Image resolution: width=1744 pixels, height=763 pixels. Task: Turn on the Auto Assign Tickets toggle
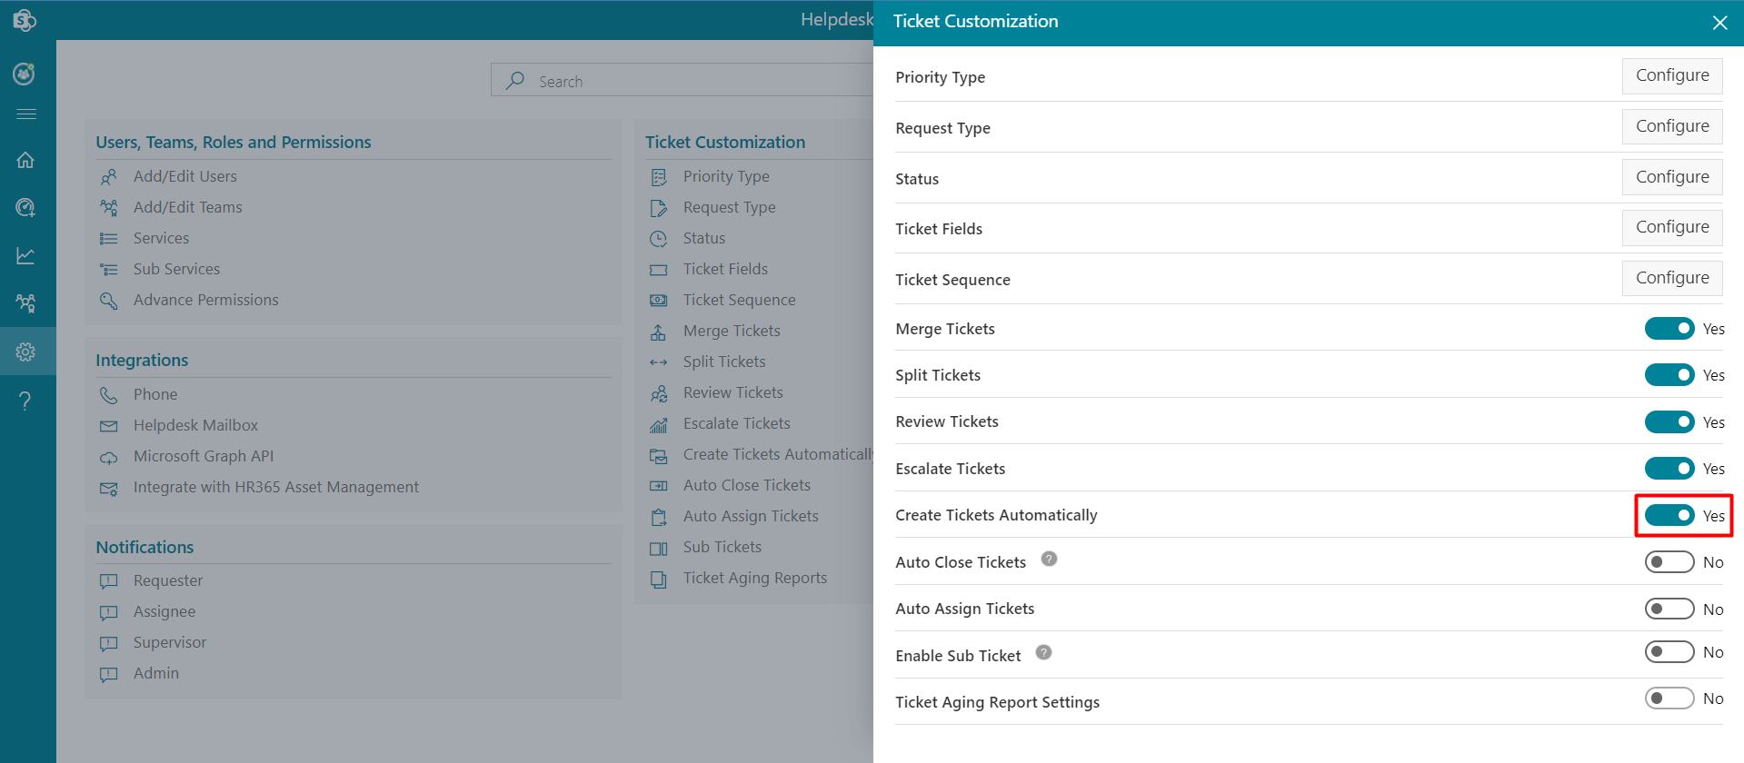(x=1669, y=609)
